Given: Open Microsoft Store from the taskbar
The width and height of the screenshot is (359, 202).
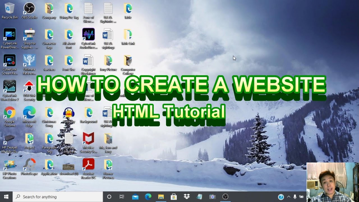Looking at the screenshot, I should 174,197.
